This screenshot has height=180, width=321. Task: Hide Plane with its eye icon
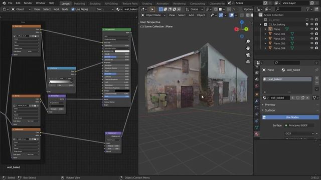tap(312, 29)
